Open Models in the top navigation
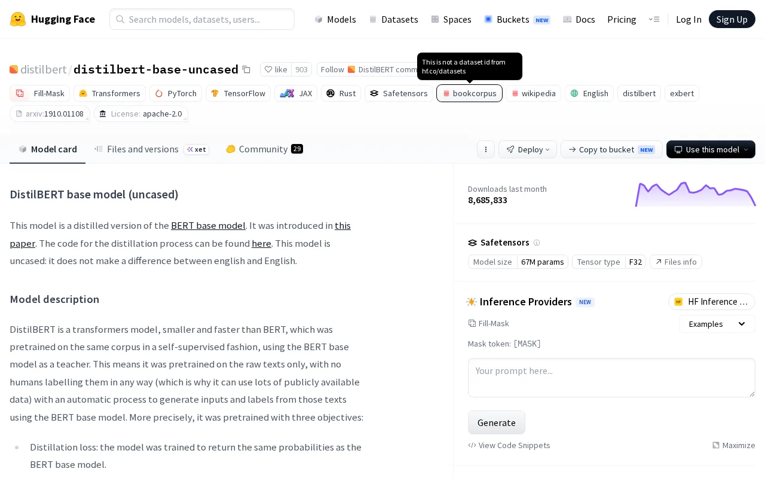 click(335, 19)
